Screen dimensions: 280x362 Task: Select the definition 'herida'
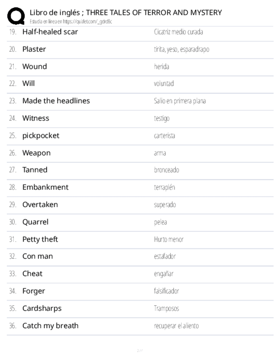pos(162,67)
